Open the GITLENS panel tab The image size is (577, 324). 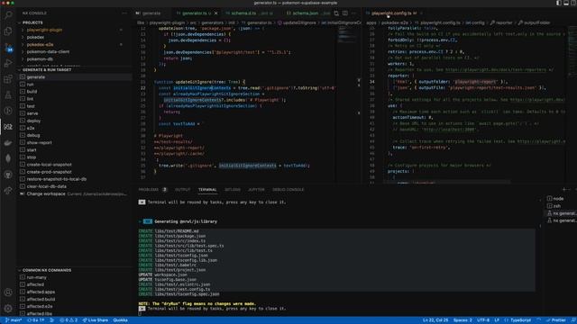coord(233,190)
